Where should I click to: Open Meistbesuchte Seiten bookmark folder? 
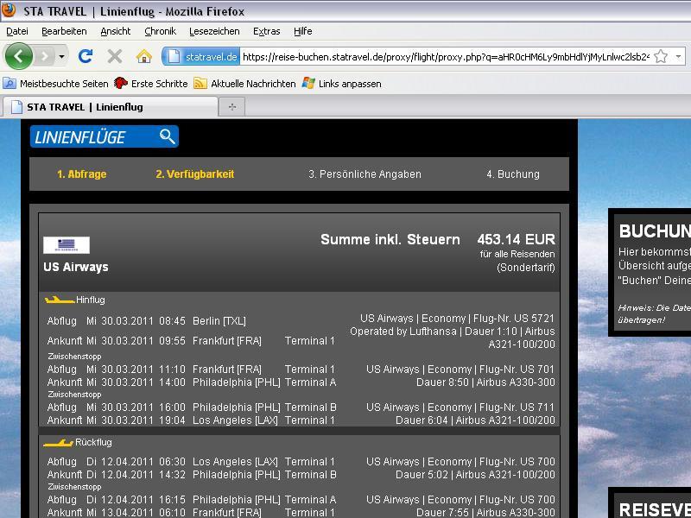click(x=55, y=83)
